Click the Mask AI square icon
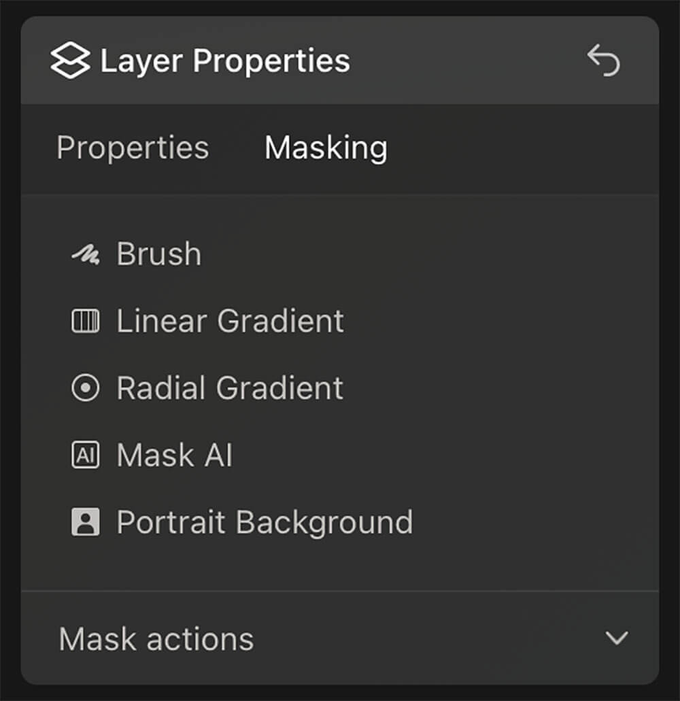This screenshot has height=701, width=680. 86,456
